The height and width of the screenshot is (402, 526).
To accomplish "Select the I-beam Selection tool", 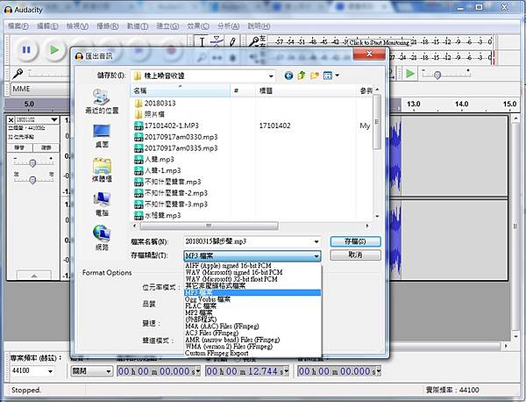I will pyautogui.click(x=202, y=42).
